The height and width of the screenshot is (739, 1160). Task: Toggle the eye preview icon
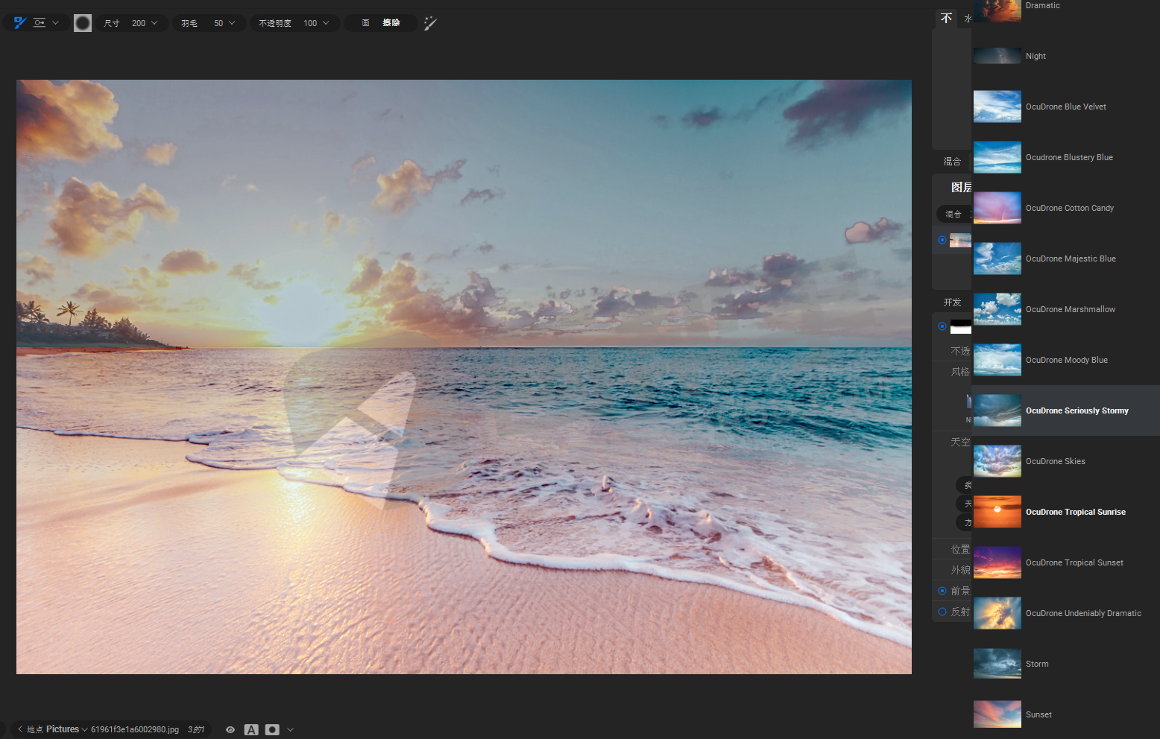click(230, 730)
